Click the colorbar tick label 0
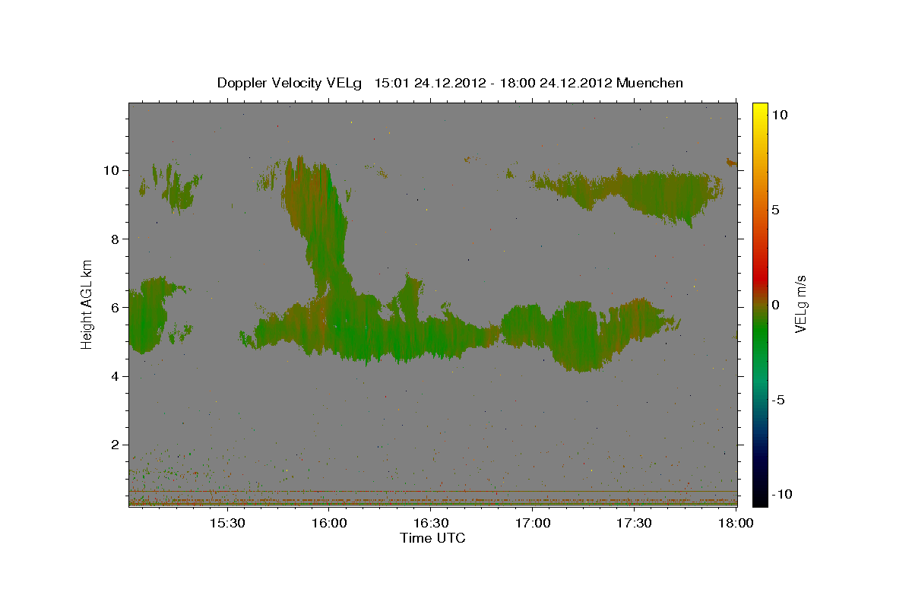912x608 pixels. (x=776, y=305)
